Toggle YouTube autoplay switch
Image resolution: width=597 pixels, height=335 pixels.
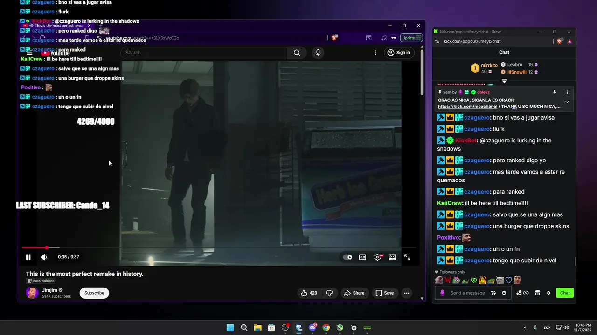coord(348,257)
